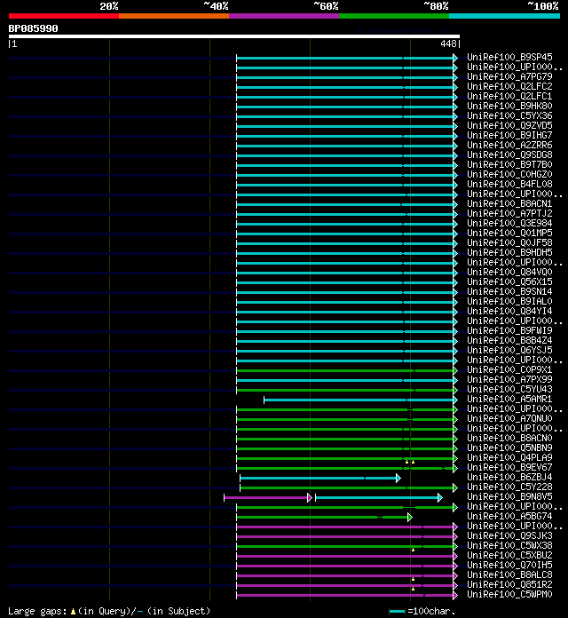
Task: Select the UniRef100_Q70IH5 label
Action: (509, 566)
